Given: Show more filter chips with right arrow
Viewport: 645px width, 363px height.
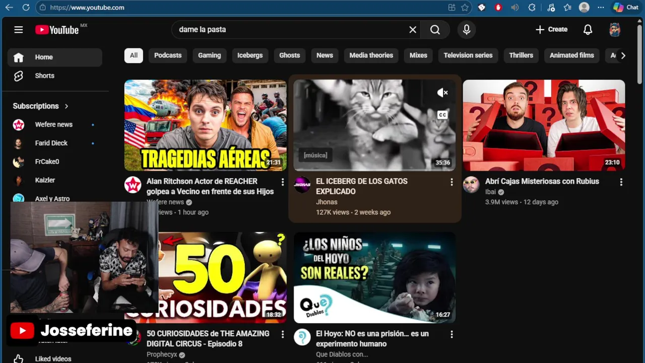Looking at the screenshot, I should coord(623,55).
